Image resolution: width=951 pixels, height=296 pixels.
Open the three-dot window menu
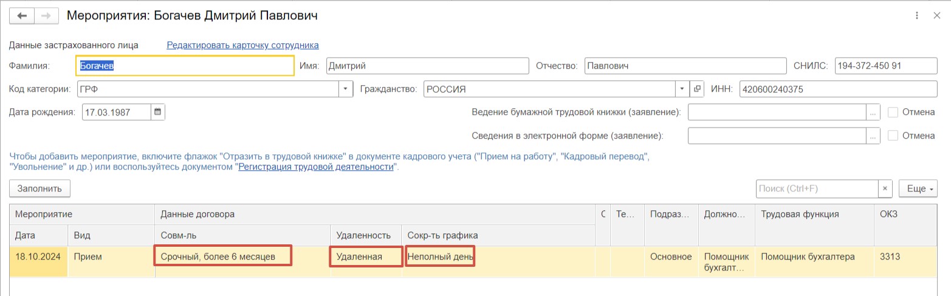click(917, 15)
